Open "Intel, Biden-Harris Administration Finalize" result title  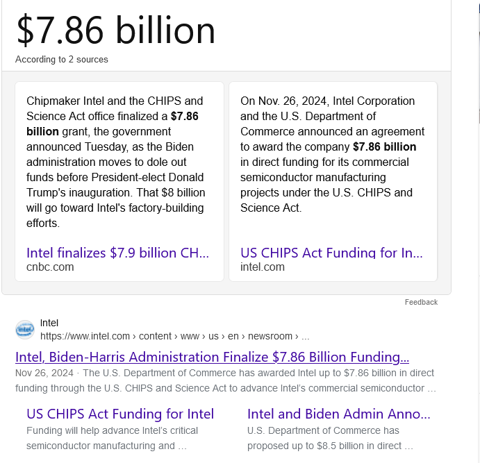point(212,357)
